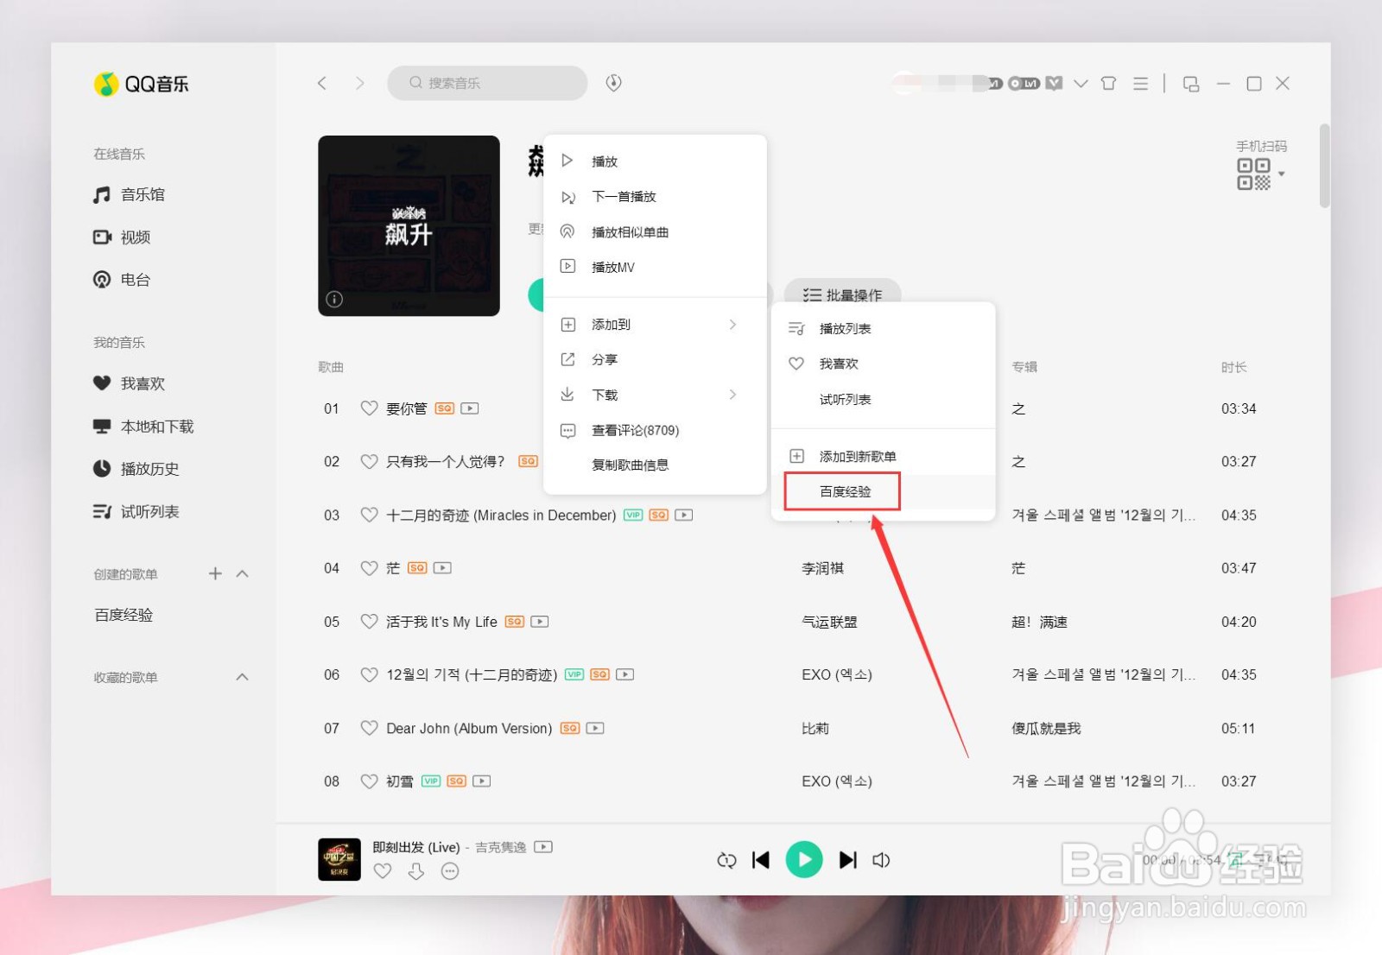Expand the 添加到 submenu
Image resolution: width=1382 pixels, height=955 pixels.
coord(656,325)
